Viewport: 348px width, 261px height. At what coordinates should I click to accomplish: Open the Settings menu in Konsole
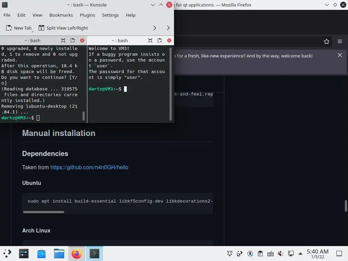(110, 15)
